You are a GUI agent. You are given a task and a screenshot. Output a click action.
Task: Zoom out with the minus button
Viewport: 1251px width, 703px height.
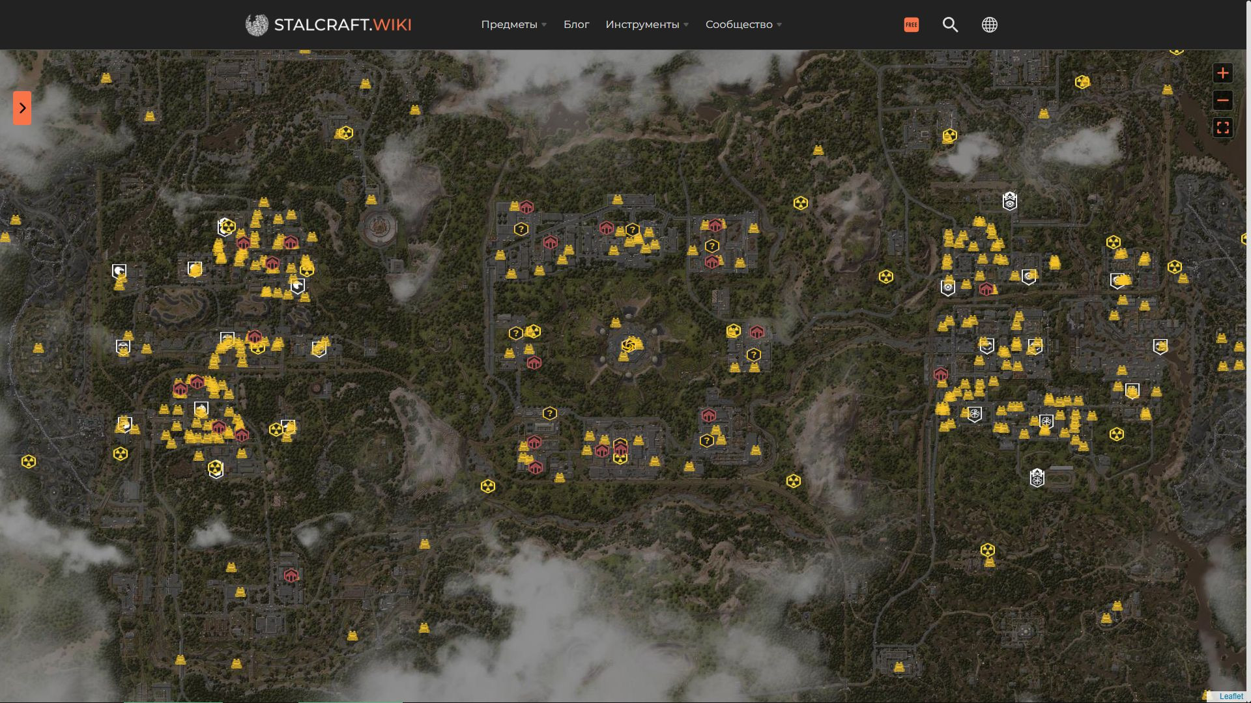1222,100
